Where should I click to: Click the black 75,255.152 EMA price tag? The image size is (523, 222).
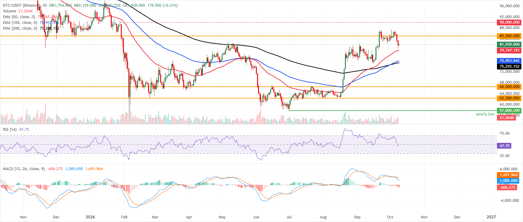pyautogui.click(x=509, y=66)
